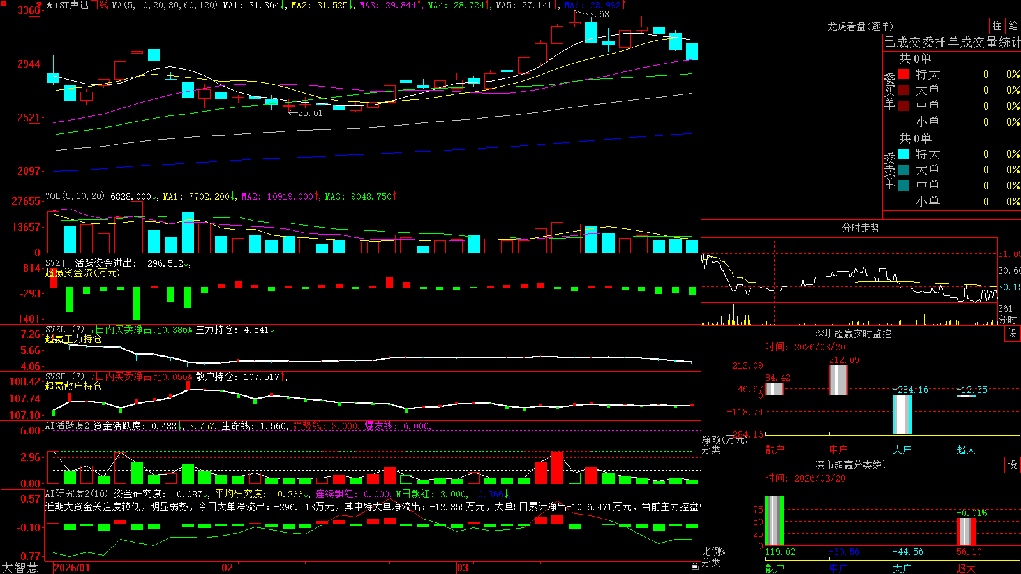Select the 日线 period label
1021x574 pixels.
pos(99,5)
